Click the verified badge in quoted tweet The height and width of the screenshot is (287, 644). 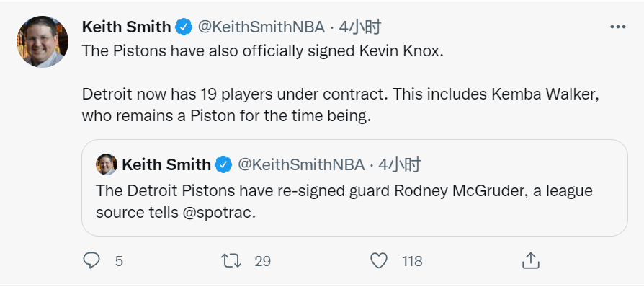223,165
